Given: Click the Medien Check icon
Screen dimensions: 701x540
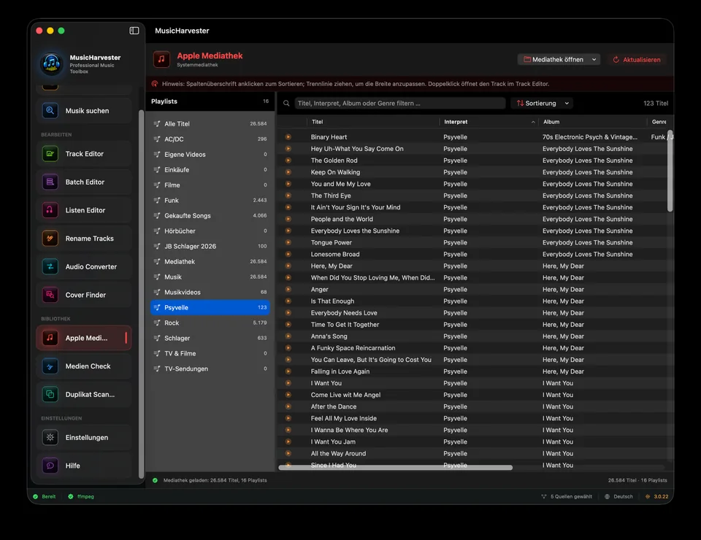Looking at the screenshot, I should pos(50,366).
